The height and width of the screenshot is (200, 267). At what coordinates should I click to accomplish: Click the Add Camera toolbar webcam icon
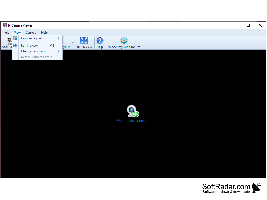(9, 41)
